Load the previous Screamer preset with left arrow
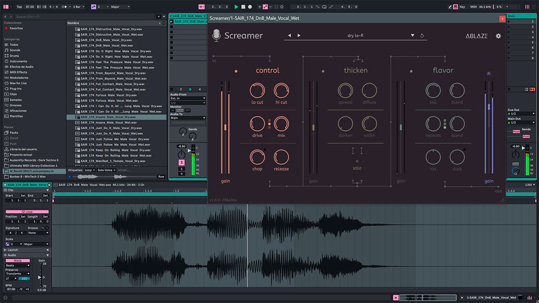Viewport: 539px width, 303px height. pos(290,35)
